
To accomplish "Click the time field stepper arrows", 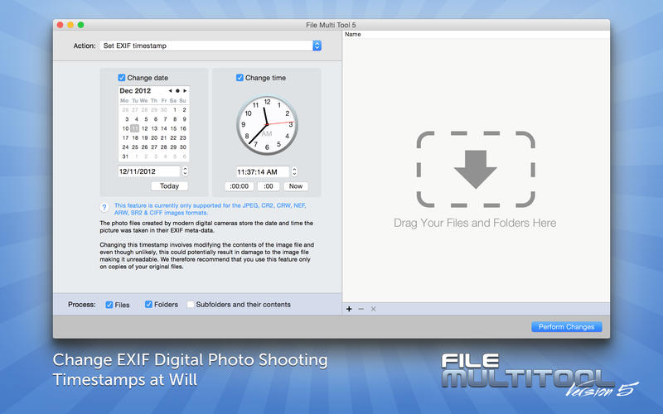I will 296,171.
